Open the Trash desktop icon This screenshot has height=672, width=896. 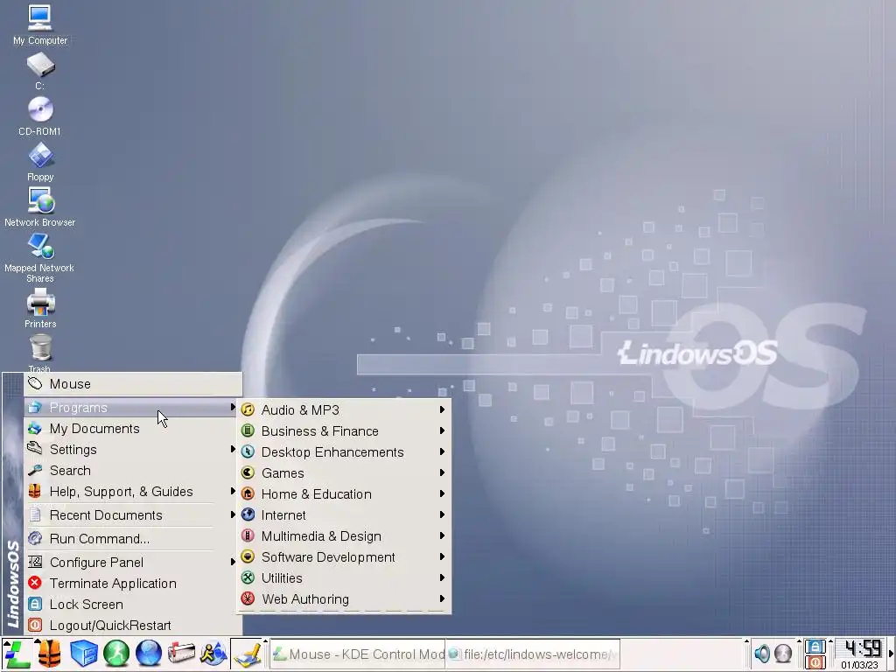(40, 353)
